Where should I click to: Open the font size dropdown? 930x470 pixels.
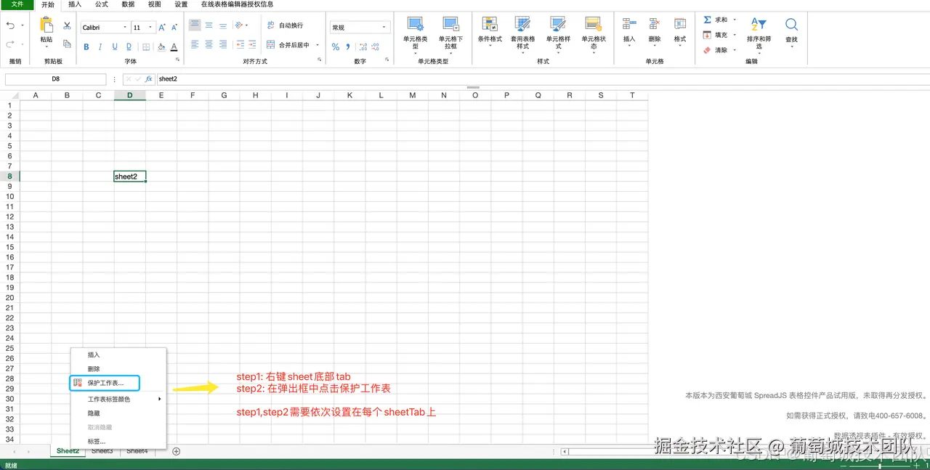pos(150,27)
